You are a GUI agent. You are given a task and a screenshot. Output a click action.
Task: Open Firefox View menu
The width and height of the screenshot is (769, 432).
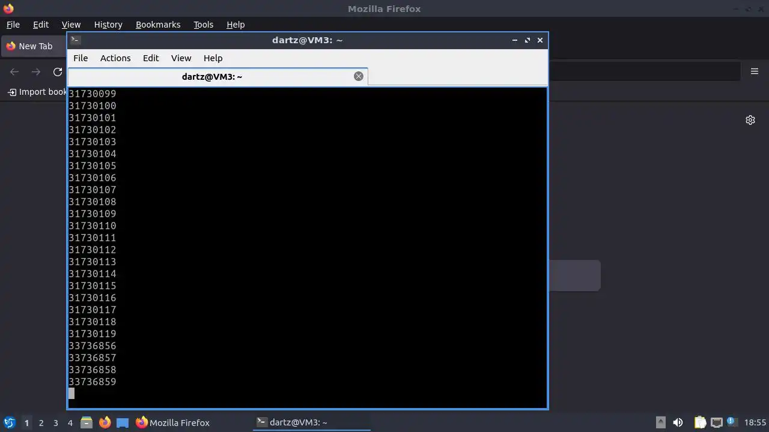(x=71, y=25)
